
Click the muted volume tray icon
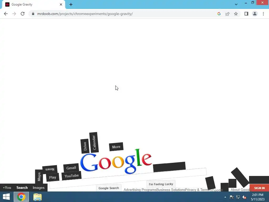244,197
